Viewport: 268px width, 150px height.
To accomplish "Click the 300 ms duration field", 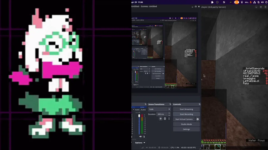I will [x=161, y=114].
